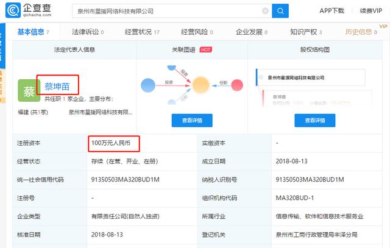Click 泉州市工商行政管理局丰泽分局 registration authority
Screen dimensions: 390x248
click(316, 235)
